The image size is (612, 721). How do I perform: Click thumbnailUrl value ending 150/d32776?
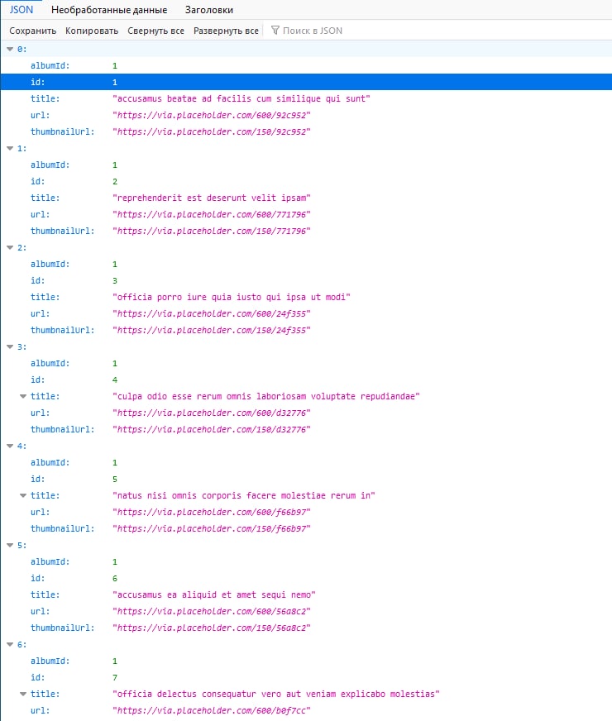pos(212,429)
